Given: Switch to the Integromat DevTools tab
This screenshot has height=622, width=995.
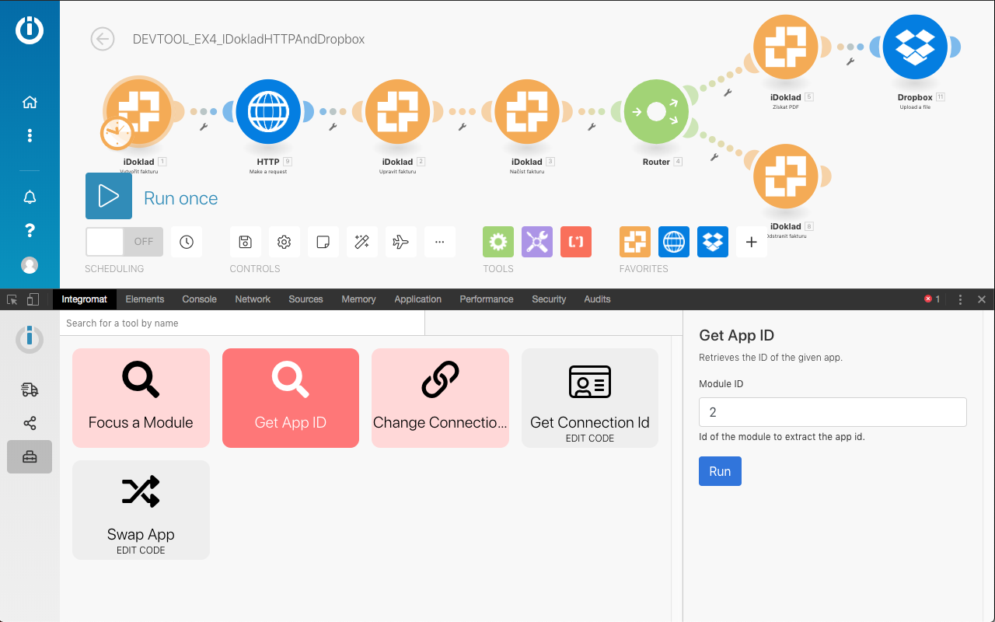Looking at the screenshot, I should (x=84, y=299).
